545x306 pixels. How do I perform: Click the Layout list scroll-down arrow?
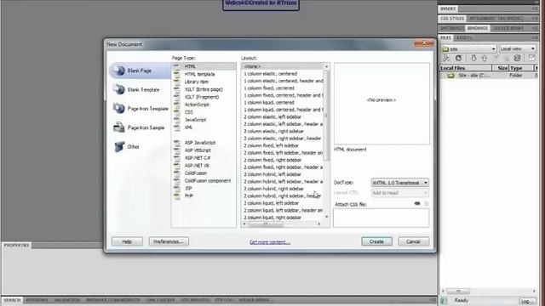[x=326, y=217]
